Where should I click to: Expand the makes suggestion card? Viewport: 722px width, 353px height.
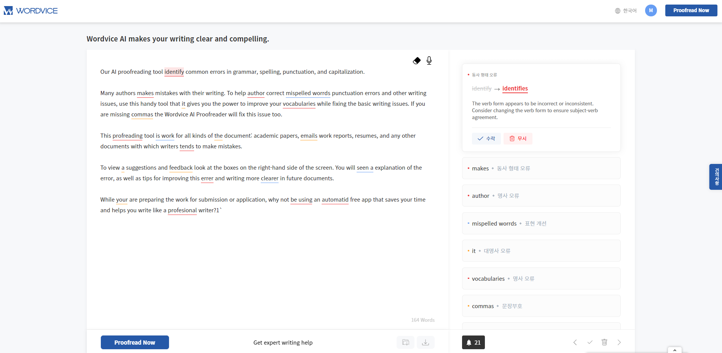pyautogui.click(x=541, y=168)
